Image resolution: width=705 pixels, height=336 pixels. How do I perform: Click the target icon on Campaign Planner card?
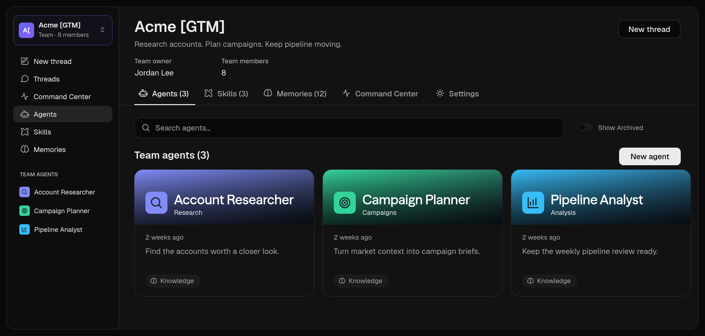(345, 203)
